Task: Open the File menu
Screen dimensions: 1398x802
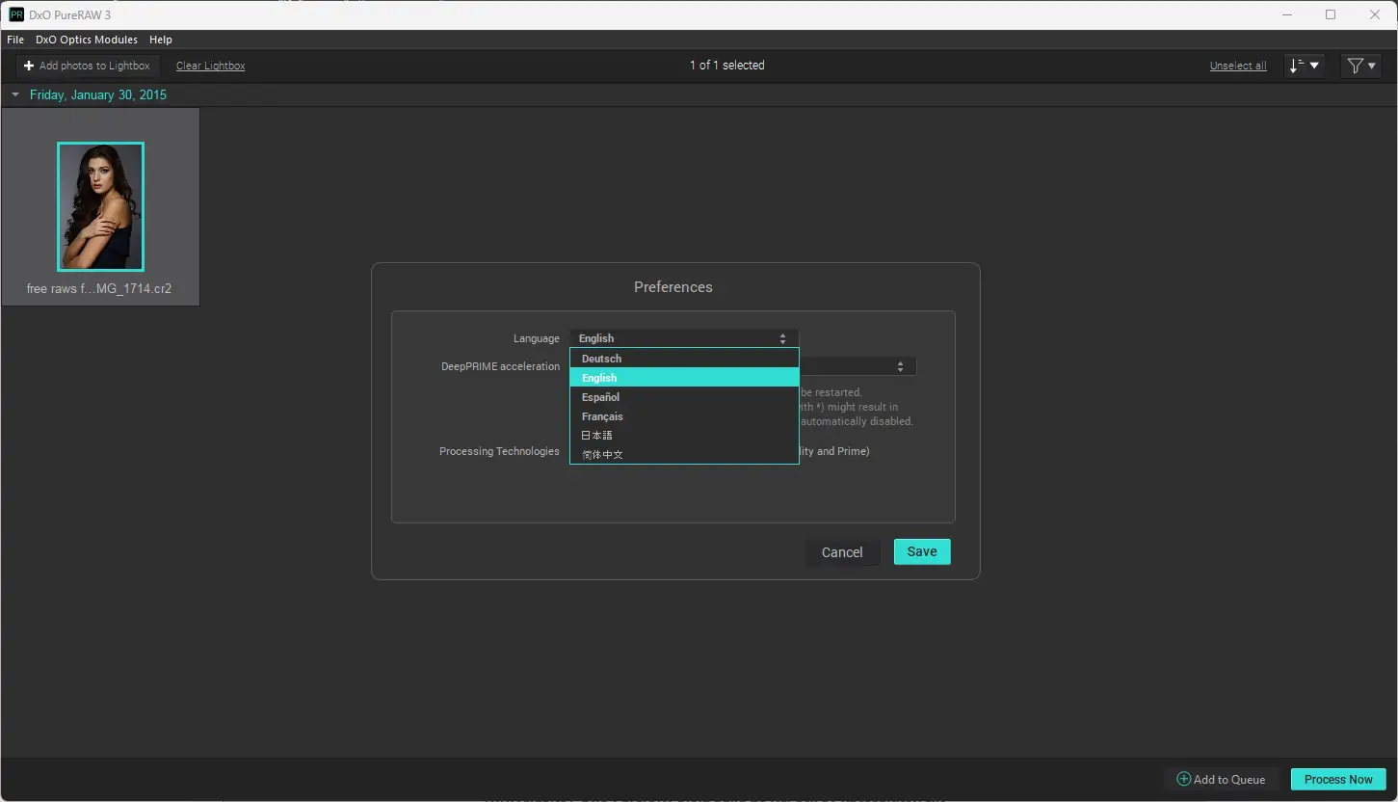Action: [15, 40]
